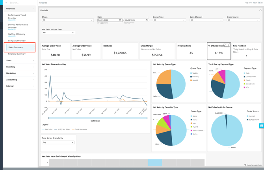
Task: Open date range options dots icon
Action: tap(148, 17)
